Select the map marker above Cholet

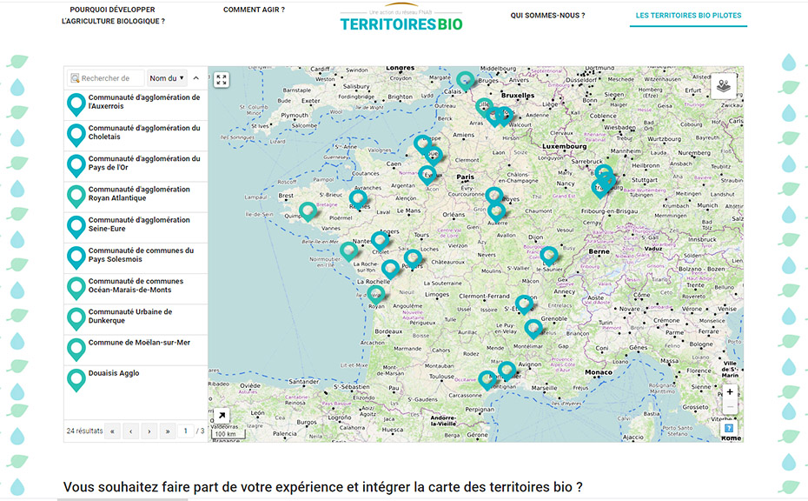tap(381, 240)
